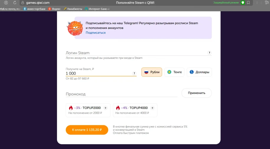Click the page title Пополняйте Steam с QIWI
270x149 pixels.
(135, 3)
